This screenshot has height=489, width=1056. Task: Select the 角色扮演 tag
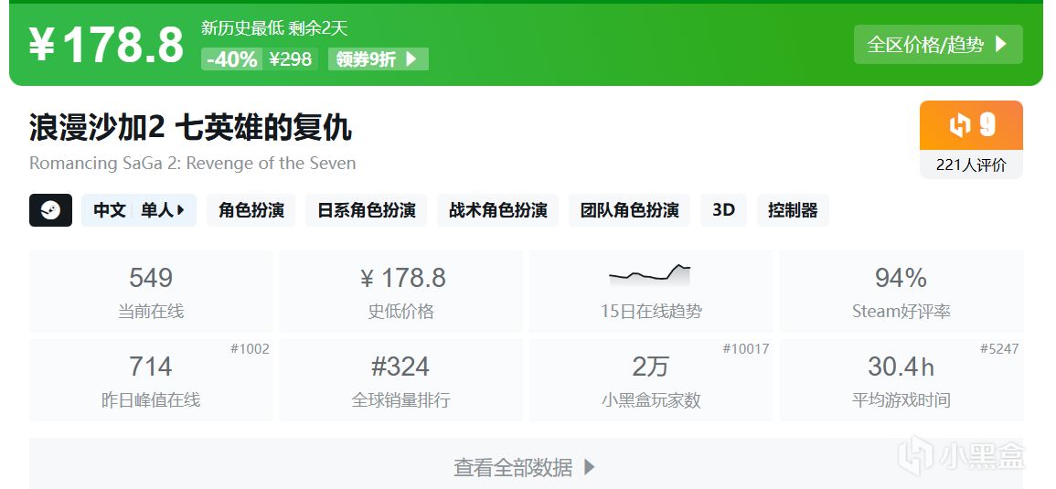(251, 210)
